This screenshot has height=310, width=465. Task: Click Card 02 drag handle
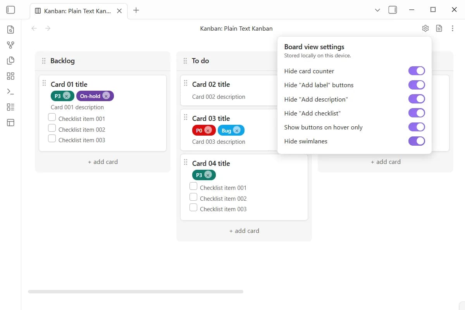[x=186, y=83]
